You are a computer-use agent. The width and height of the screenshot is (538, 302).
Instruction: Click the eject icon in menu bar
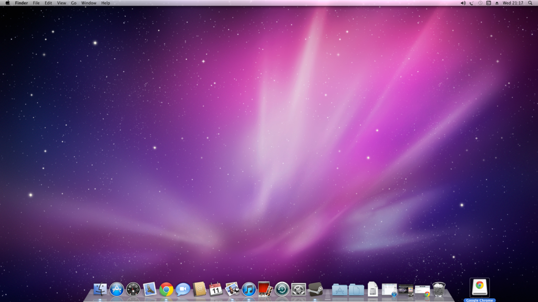497,3
